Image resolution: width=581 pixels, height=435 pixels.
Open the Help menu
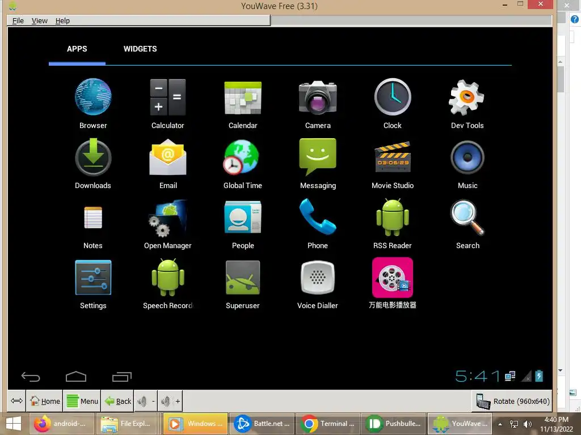[x=62, y=21]
